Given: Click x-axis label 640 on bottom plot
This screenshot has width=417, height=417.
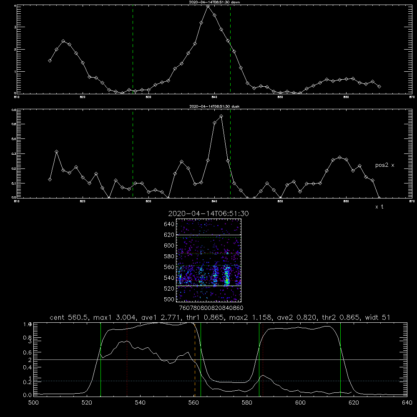Looking at the screenshot, I should [x=407, y=403].
